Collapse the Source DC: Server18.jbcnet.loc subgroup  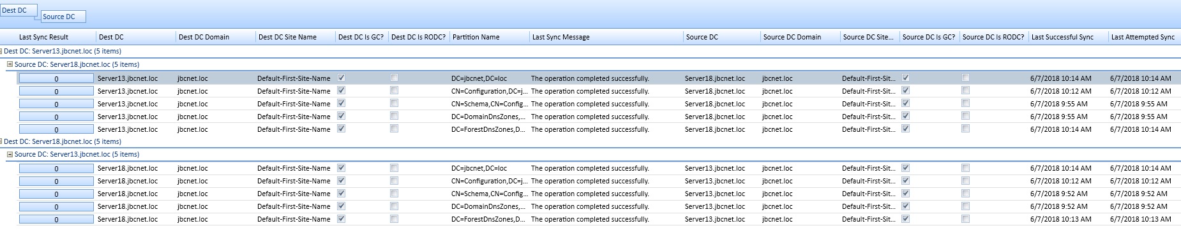tap(10, 64)
